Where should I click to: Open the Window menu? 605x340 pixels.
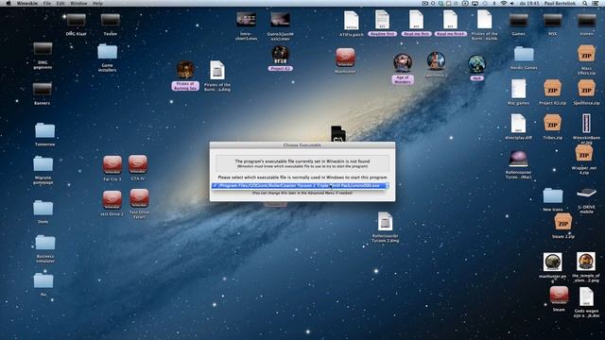coord(78,3)
